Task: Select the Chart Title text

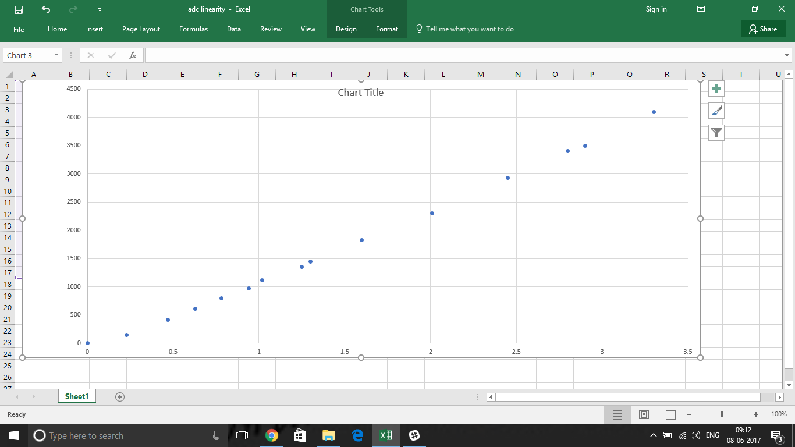Action: point(361,93)
